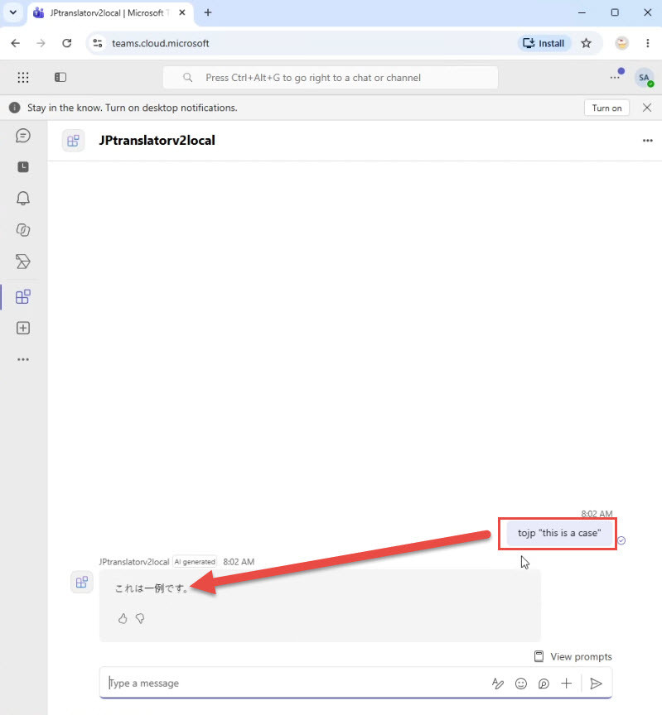Click the bot avatar beside the reply
This screenshot has height=715, width=662.
[82, 583]
